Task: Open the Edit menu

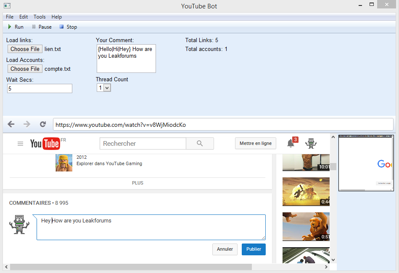Action: (x=24, y=17)
